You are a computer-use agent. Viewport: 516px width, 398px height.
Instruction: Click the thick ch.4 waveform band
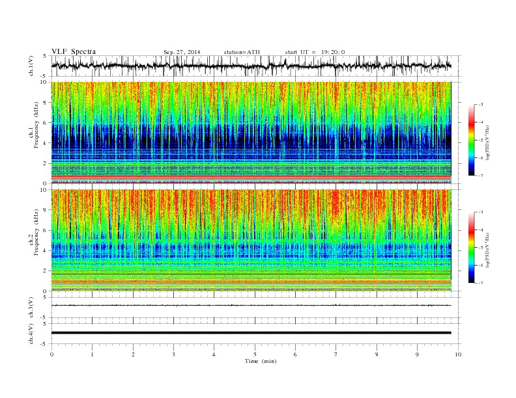(x=251, y=333)
